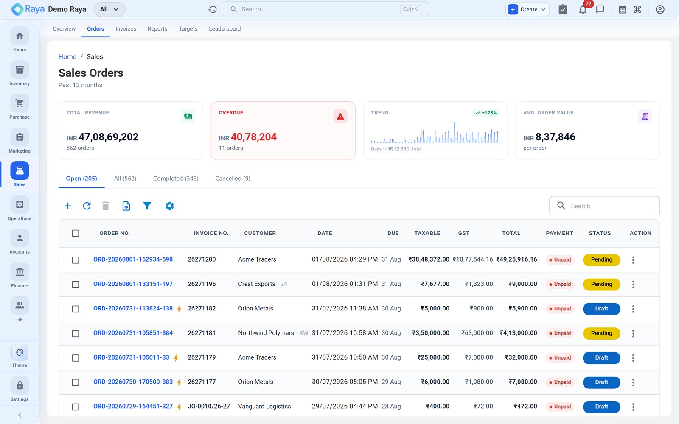The height and width of the screenshot is (424, 679).
Task: Open actions menu for invoice 26271182
Action: coord(633,309)
